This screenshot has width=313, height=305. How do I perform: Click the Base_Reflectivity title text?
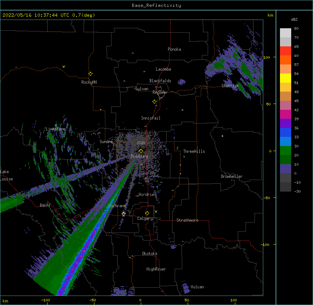tap(156, 5)
